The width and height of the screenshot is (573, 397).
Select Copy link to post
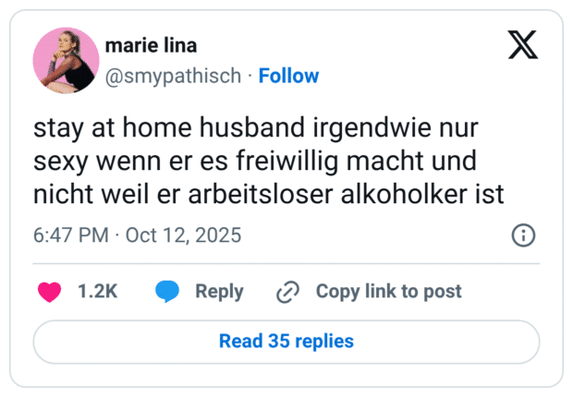(x=388, y=292)
